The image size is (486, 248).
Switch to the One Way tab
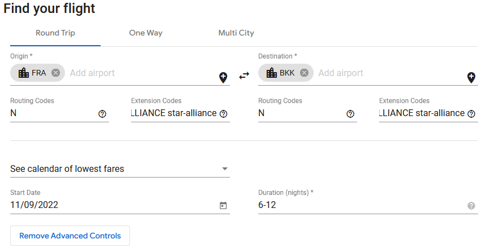coord(146,33)
